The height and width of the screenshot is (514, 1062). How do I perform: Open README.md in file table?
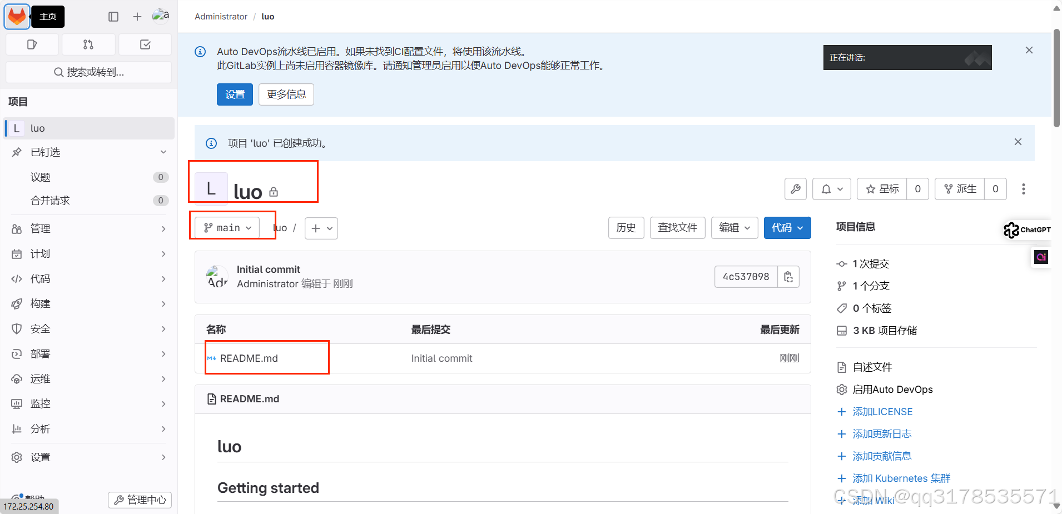(249, 358)
